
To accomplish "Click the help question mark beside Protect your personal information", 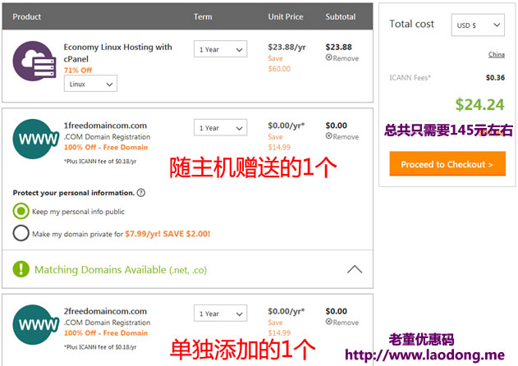I will [141, 193].
